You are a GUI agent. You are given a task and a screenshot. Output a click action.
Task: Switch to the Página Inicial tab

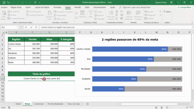[16, 7]
